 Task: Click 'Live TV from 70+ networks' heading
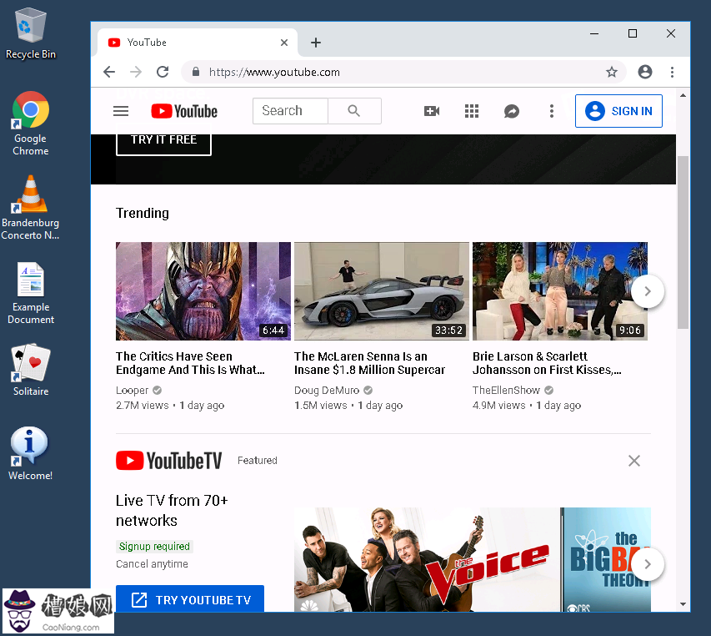(172, 510)
